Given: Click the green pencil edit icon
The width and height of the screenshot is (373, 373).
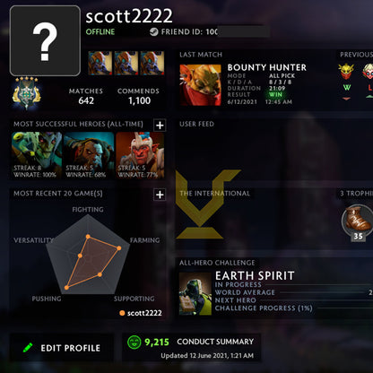Looking at the screenshot, I should coord(28,348).
